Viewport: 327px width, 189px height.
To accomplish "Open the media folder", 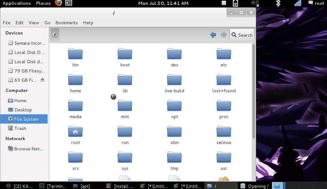I will [75, 106].
